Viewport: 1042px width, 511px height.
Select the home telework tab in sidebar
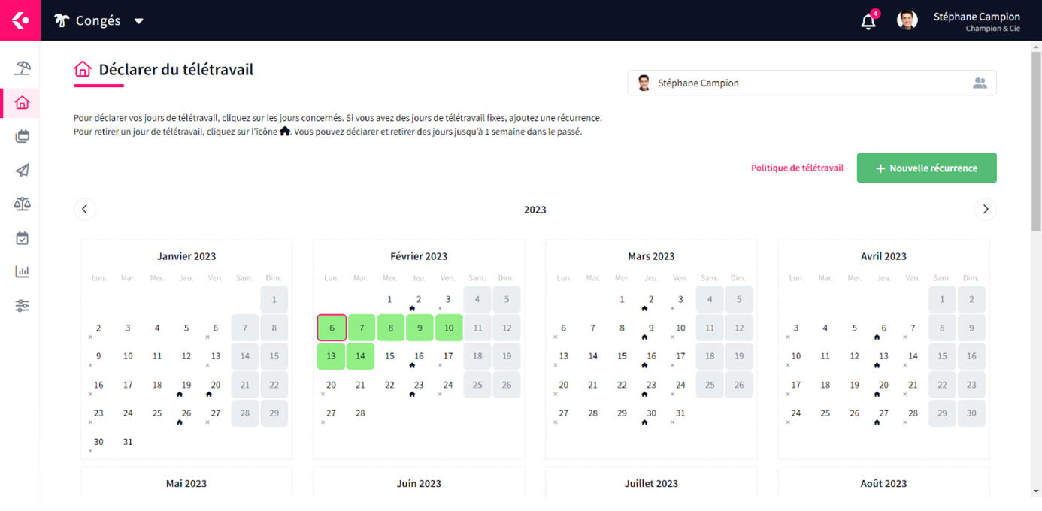tap(22, 103)
